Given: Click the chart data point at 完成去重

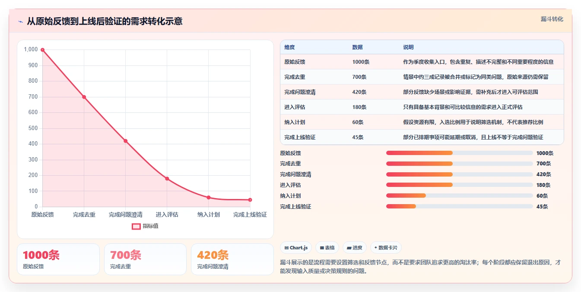Looking at the screenshot, I should click(x=84, y=97).
